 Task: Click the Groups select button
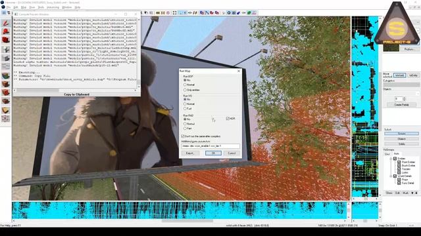coord(402,134)
